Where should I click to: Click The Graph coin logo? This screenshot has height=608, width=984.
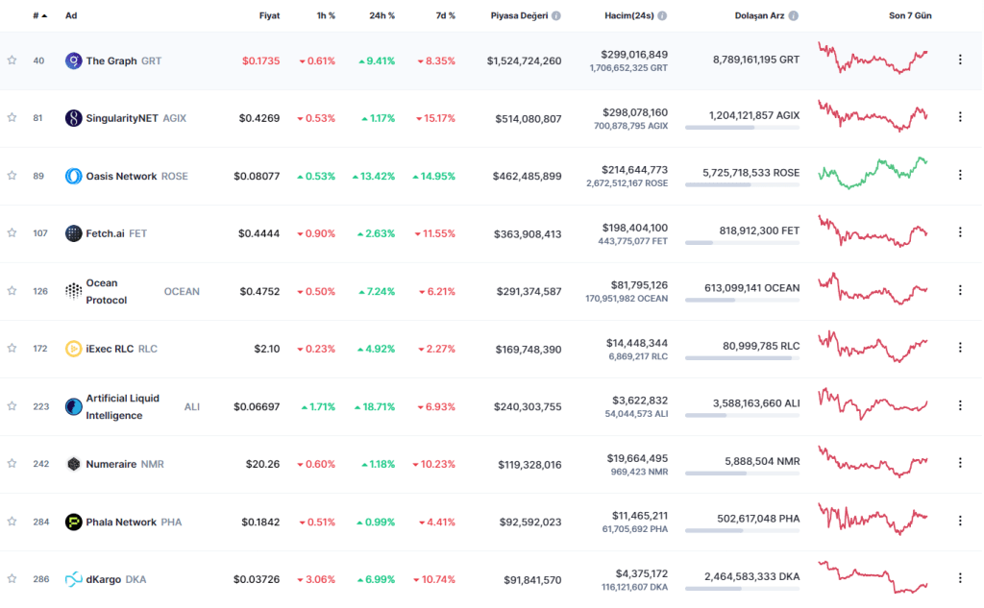tap(73, 61)
